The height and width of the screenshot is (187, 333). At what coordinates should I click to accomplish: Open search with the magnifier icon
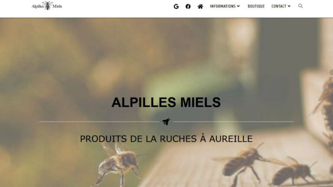point(300,6)
